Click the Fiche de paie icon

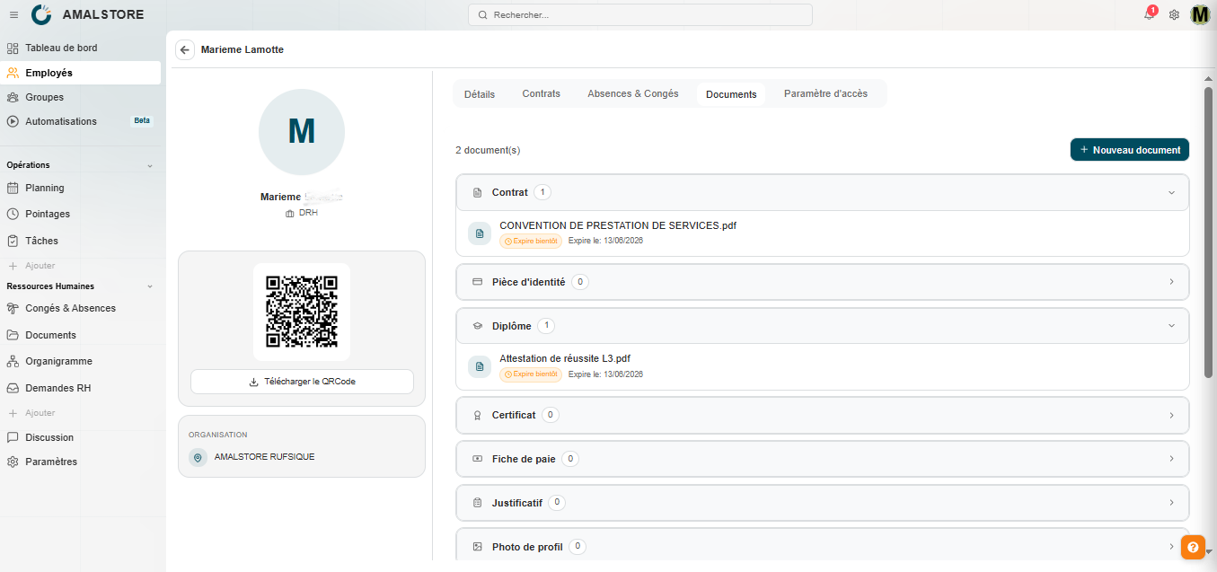478,459
